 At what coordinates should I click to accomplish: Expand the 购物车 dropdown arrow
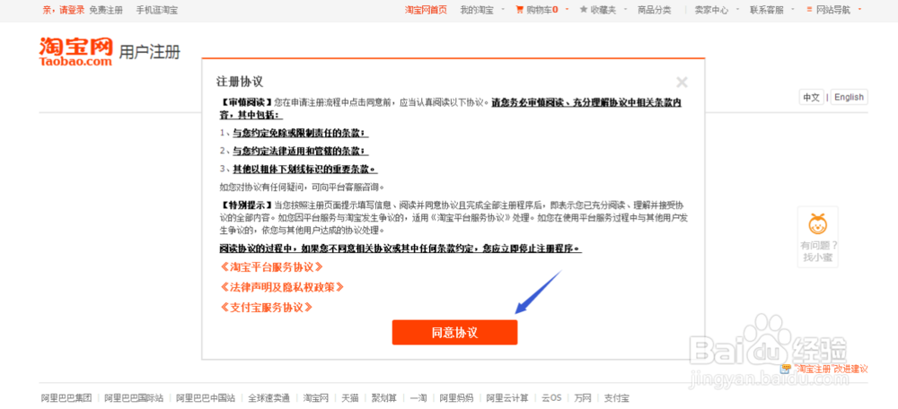coord(567,9)
